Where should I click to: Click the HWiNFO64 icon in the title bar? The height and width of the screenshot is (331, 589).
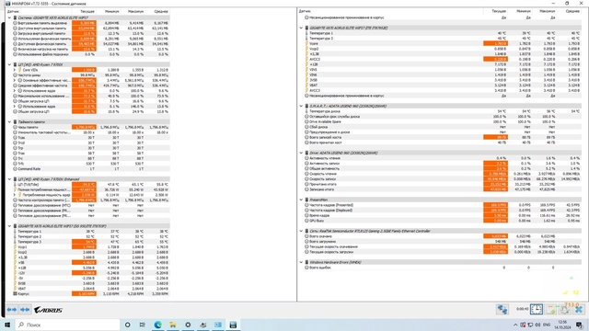pos(8,4)
